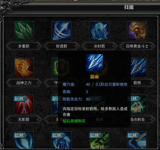Click the 无影箭 red arrow skill icon

[x=24, y=104]
